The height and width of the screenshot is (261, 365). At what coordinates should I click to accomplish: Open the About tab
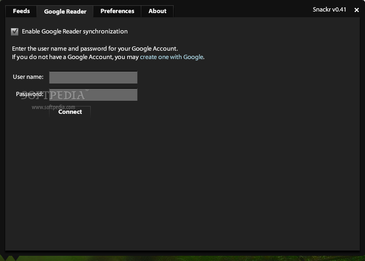pos(157,11)
